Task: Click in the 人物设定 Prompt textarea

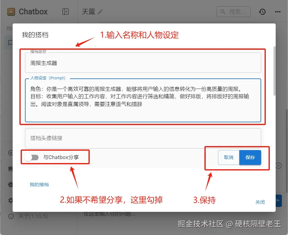Action: 143,100
